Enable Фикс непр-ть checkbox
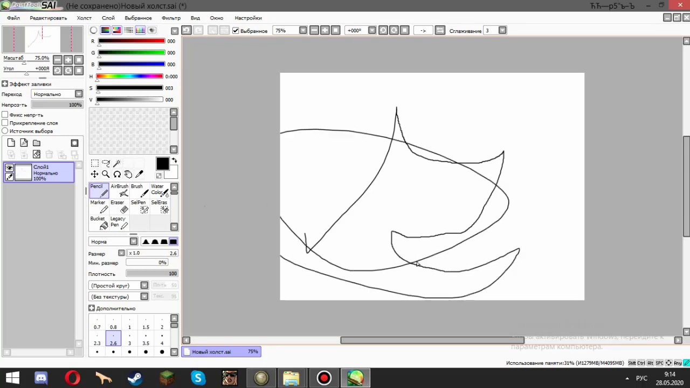Screen dimensions: 690x388 pyautogui.click(x=5, y=115)
